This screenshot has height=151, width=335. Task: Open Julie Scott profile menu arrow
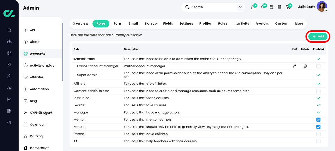(x=326, y=10)
